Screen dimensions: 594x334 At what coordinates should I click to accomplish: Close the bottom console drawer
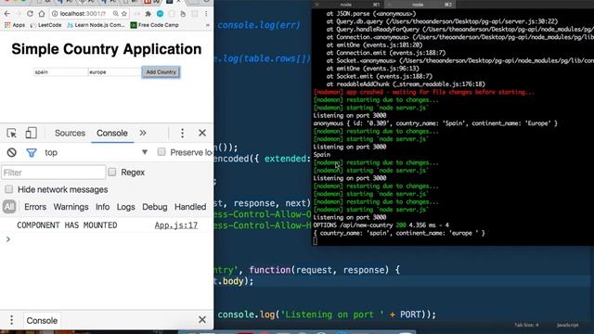pos(202,319)
